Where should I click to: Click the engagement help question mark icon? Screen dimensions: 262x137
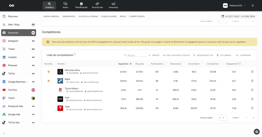[239, 64]
